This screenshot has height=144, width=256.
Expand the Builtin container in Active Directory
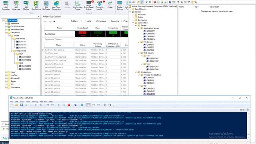click(x=133, y=17)
